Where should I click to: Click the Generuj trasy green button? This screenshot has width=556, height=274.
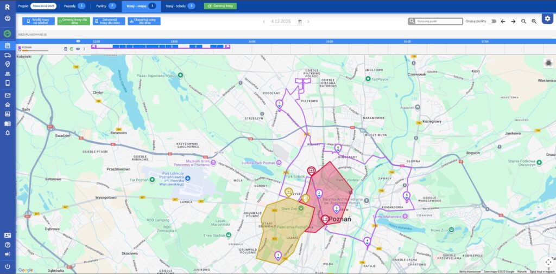(220, 6)
